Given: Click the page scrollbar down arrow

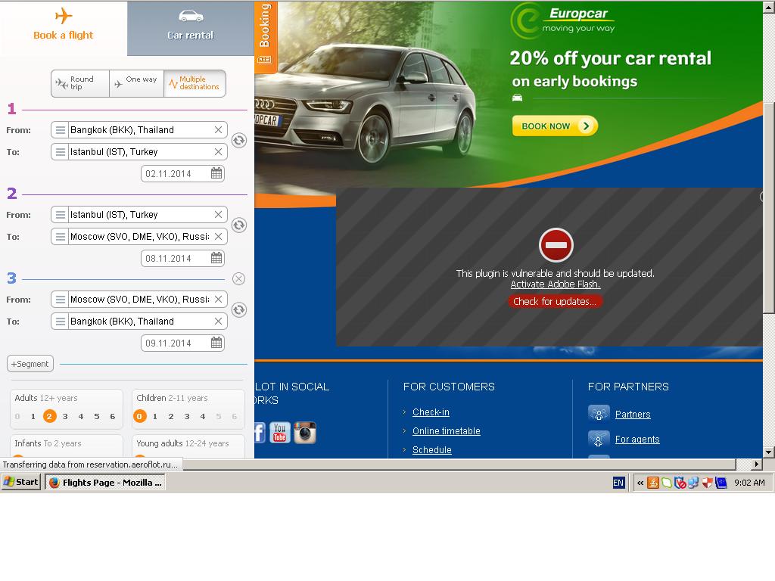Looking at the screenshot, I should coord(769,452).
